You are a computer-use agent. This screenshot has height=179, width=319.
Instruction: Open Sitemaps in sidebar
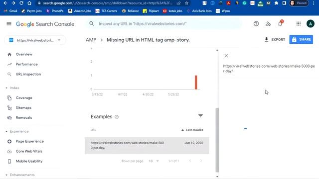pyautogui.click(x=23, y=108)
